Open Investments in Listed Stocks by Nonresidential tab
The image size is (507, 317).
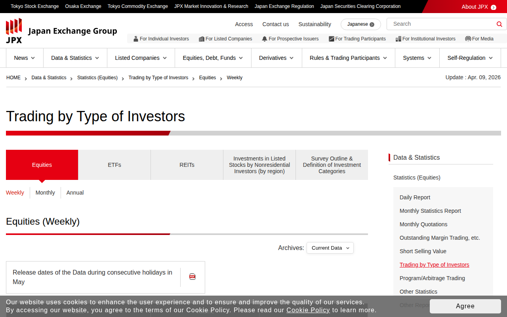tap(259, 165)
